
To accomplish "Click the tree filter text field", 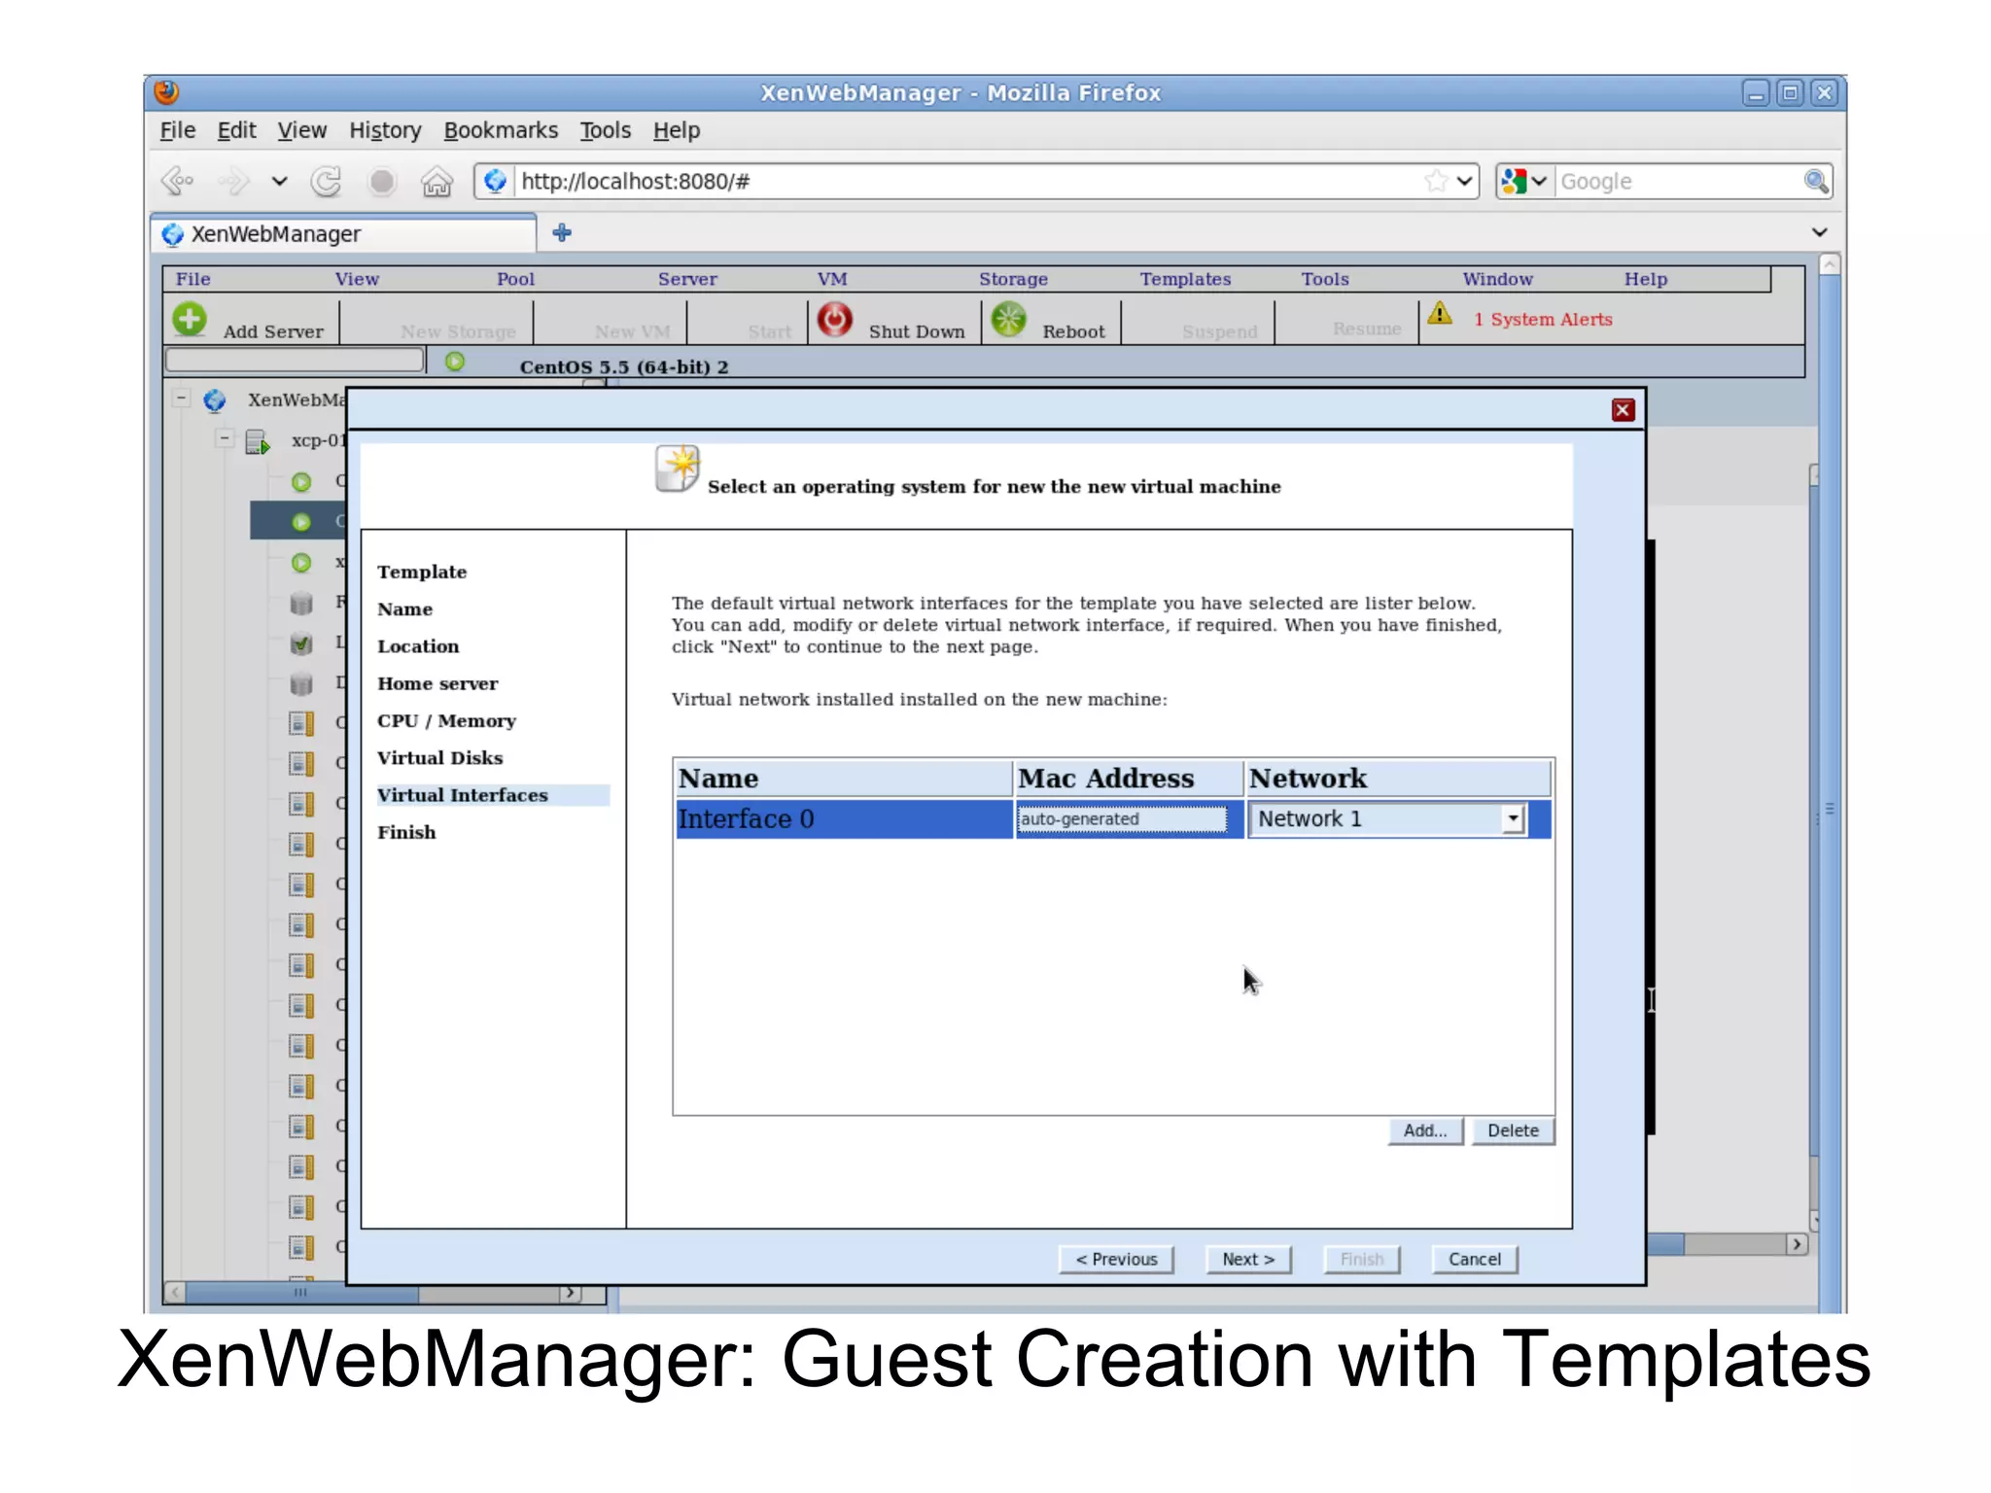I will click(x=295, y=360).
